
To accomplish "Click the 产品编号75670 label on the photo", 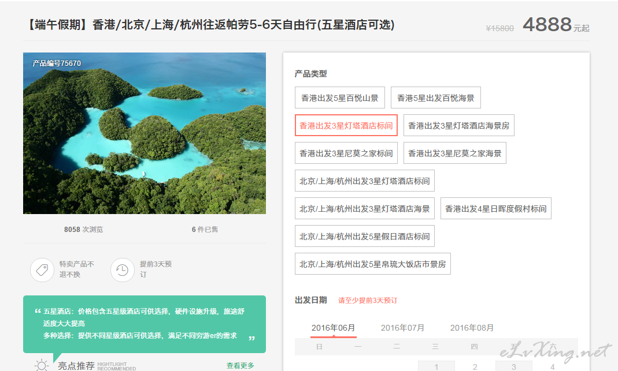I will [x=57, y=63].
